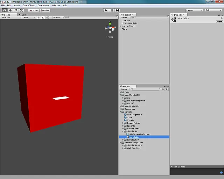Expand the Data folder
The height and width of the screenshot is (179, 224).
[x=120, y=92]
